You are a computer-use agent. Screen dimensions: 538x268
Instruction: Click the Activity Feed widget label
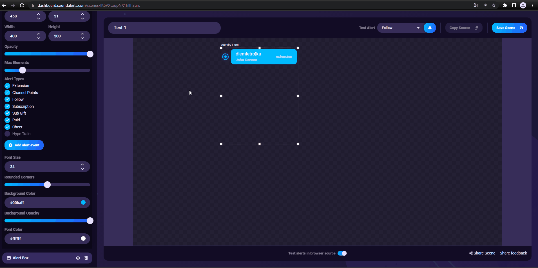tap(230, 45)
